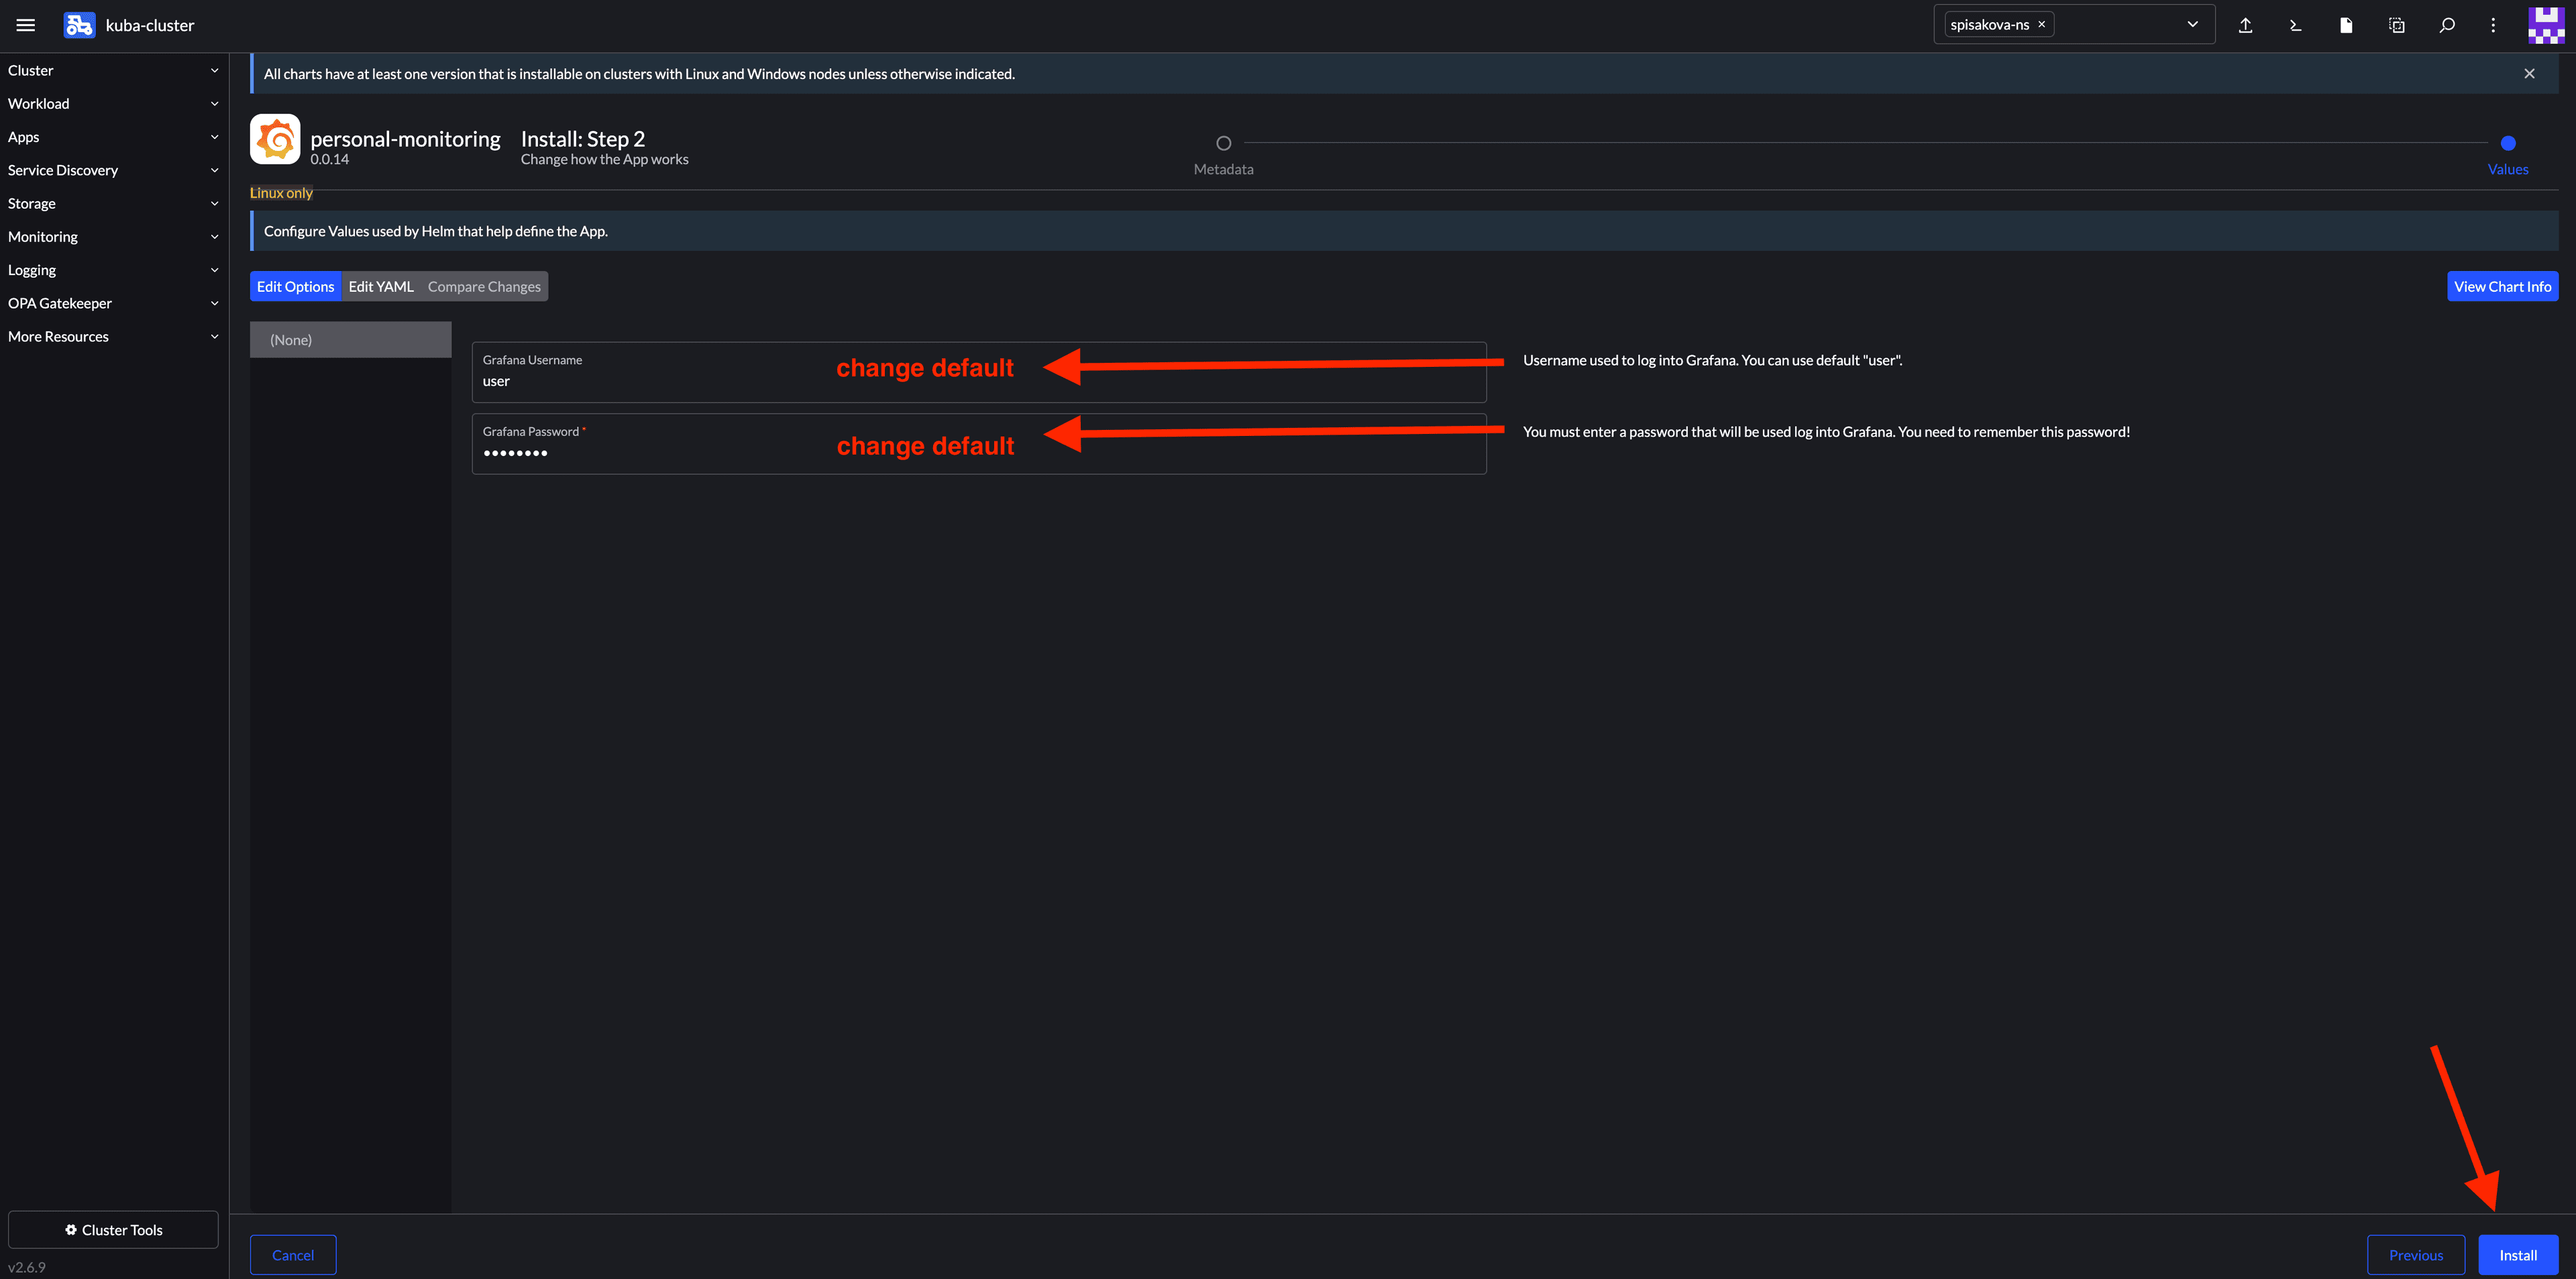Expand the Workload sidebar section
Screen dimensions: 2576x1279
click(112, 104)
